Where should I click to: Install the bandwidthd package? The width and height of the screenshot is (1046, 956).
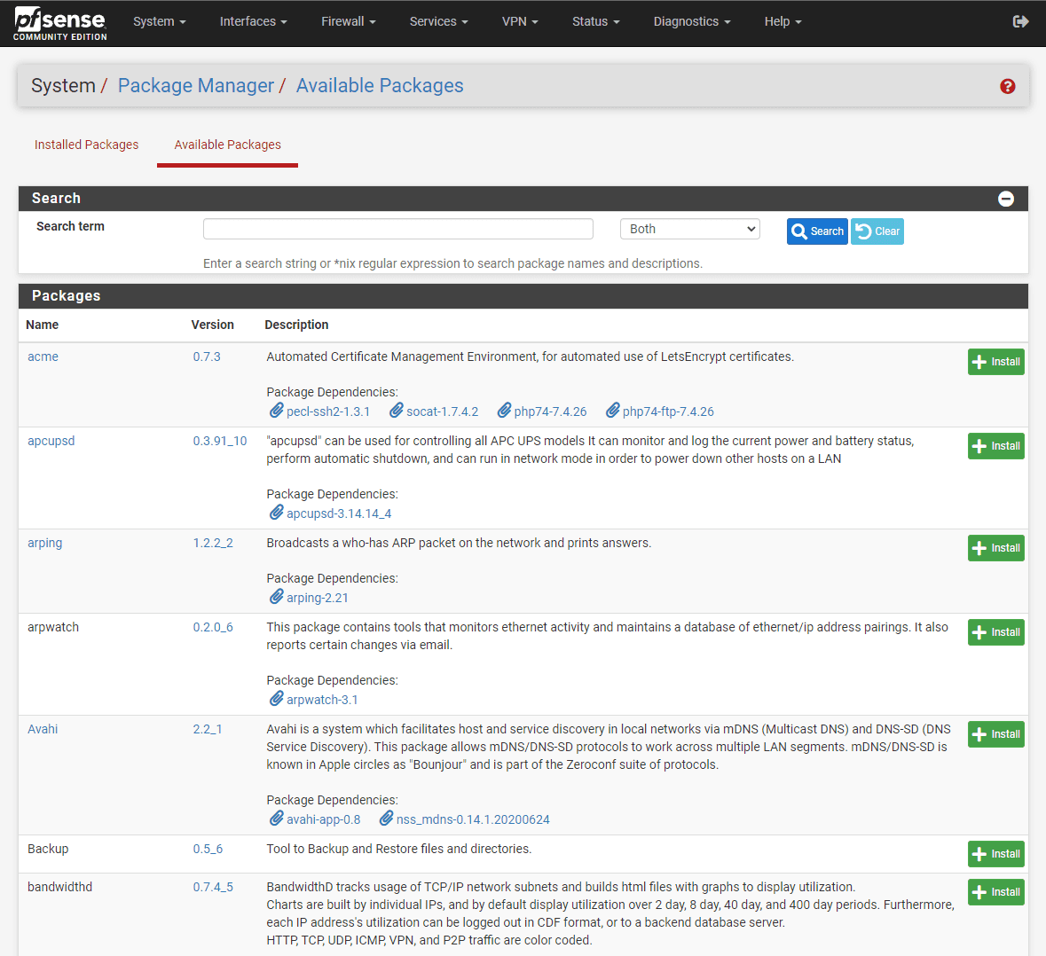996,892
